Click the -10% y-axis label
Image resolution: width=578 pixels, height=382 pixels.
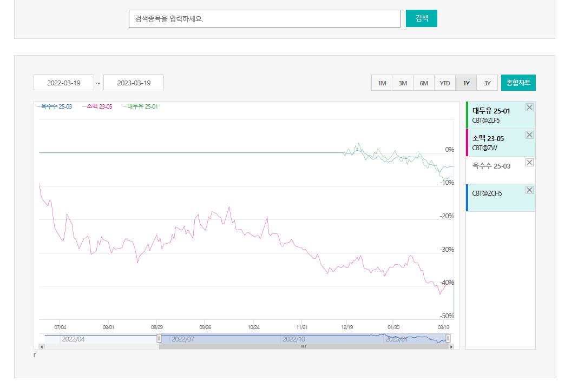(x=447, y=183)
